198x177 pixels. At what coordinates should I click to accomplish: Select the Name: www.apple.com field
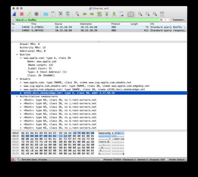tap(99, 62)
